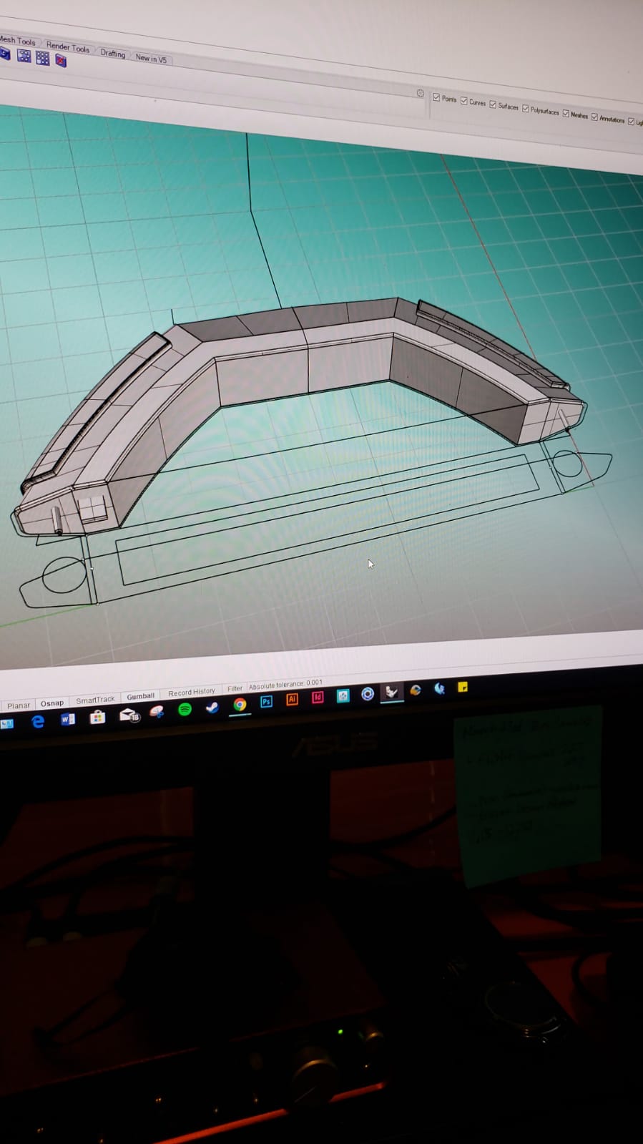Open the orange and blue swirl taskbar icon
The height and width of the screenshot is (1144, 643).
pos(416,690)
